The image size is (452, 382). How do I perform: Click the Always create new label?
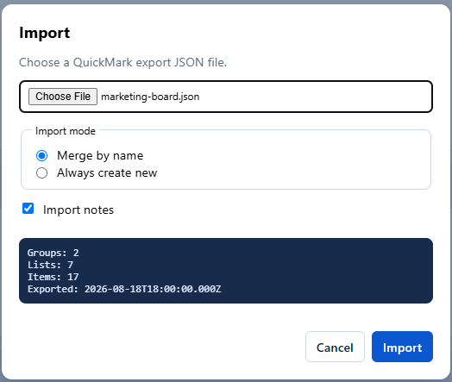107,172
